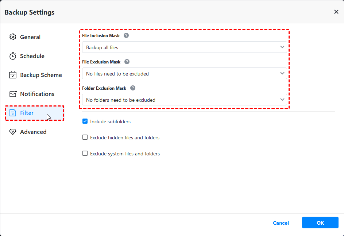Click the Notifications envelope icon
This screenshot has height=236, width=344.
13,94
